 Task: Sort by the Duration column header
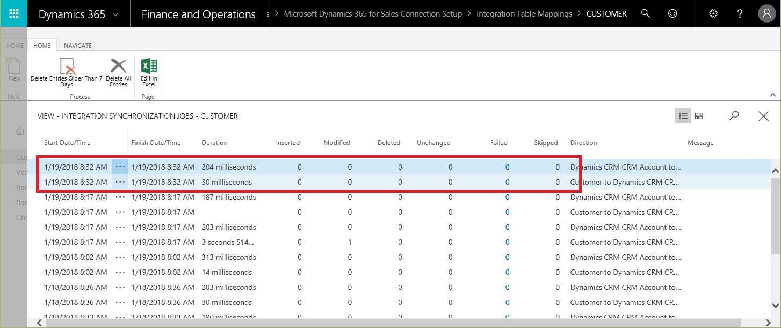(214, 143)
